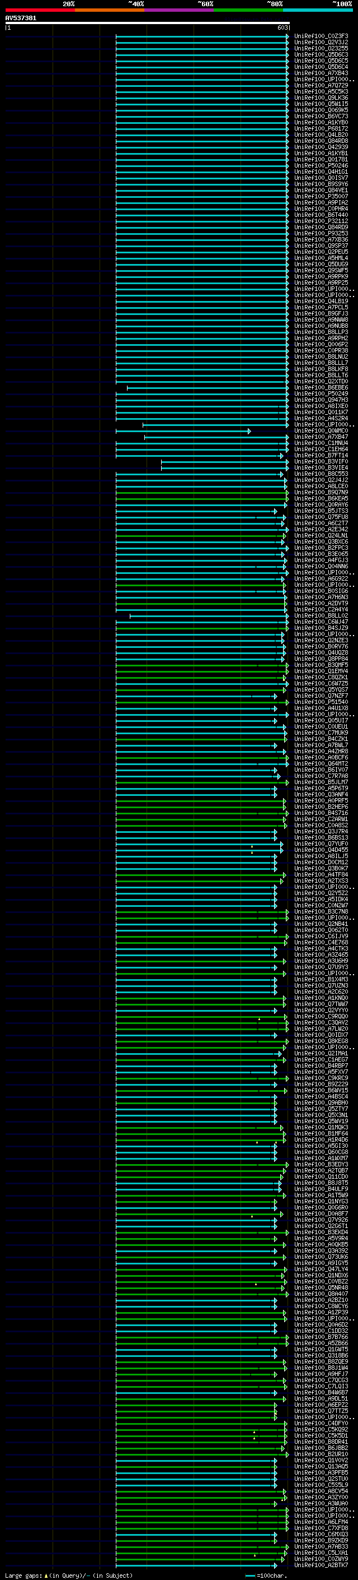Open hit UniRef100_Q04NN6
Image resolution: width=358 pixels, height=1580 pixels.
(x=321, y=566)
